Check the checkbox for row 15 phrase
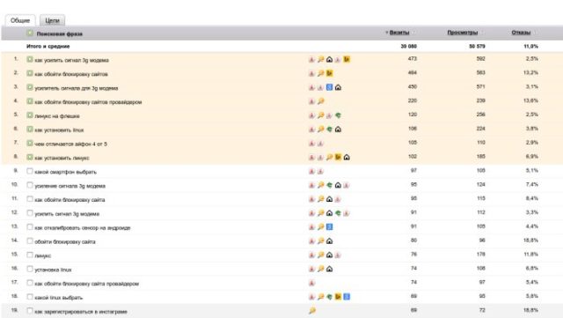Viewport: 563px width, 318px height. click(x=30, y=255)
